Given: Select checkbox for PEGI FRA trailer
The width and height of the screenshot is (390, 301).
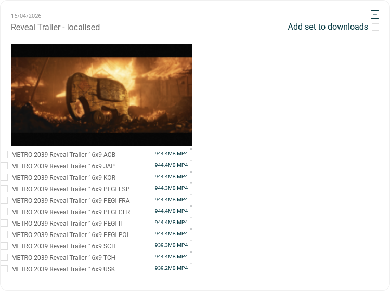Looking at the screenshot, I should [x=4, y=200].
